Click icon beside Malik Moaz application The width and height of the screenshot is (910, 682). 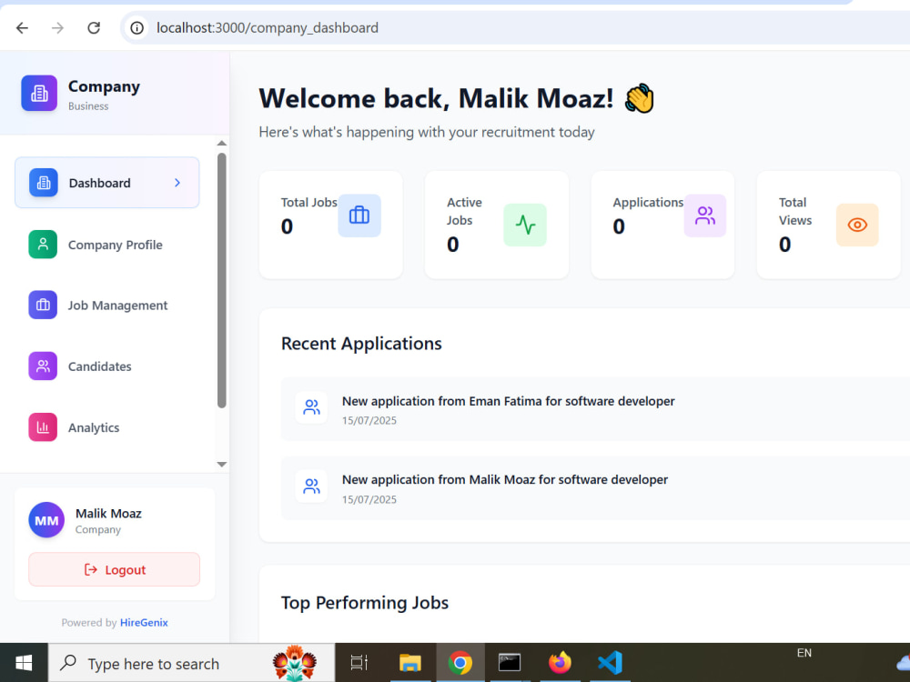[x=311, y=486]
